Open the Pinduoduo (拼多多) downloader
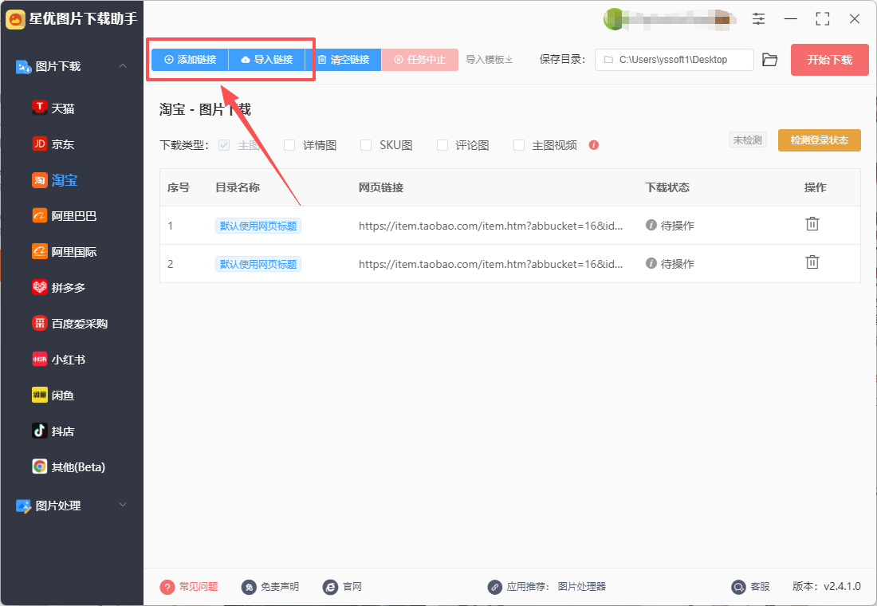Viewport: 877px width, 606px height. click(59, 288)
